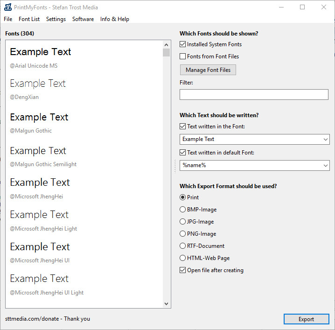335x330 pixels.
Task: Open the Font List menu
Action: tap(29, 19)
